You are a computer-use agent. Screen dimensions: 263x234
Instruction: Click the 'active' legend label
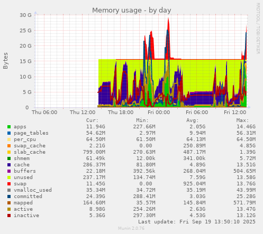[23, 209]
